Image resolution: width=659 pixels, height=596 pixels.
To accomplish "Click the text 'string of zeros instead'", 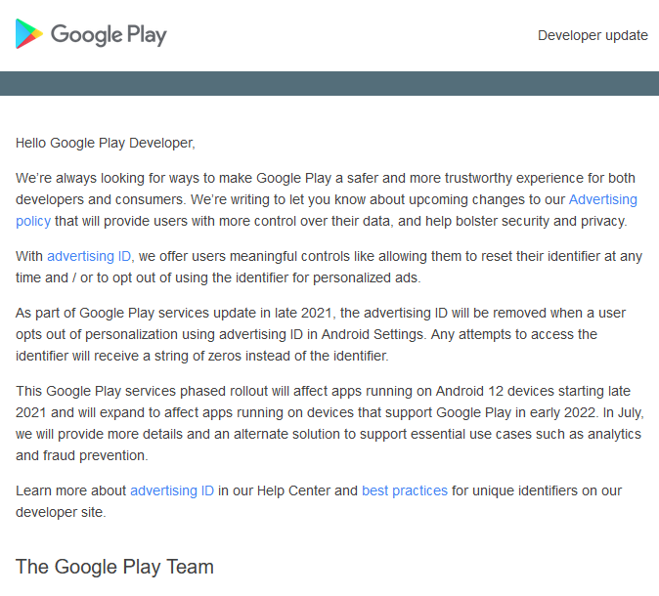I will (219, 356).
